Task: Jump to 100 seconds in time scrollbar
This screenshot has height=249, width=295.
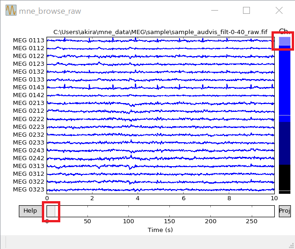Action: (129, 211)
